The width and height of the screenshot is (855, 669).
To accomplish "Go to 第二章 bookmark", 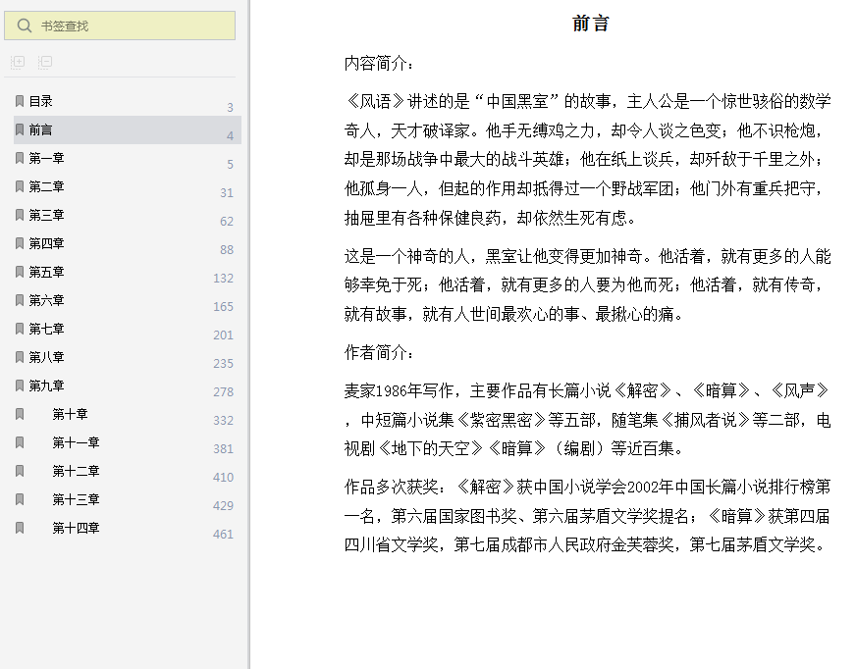I will (x=47, y=186).
